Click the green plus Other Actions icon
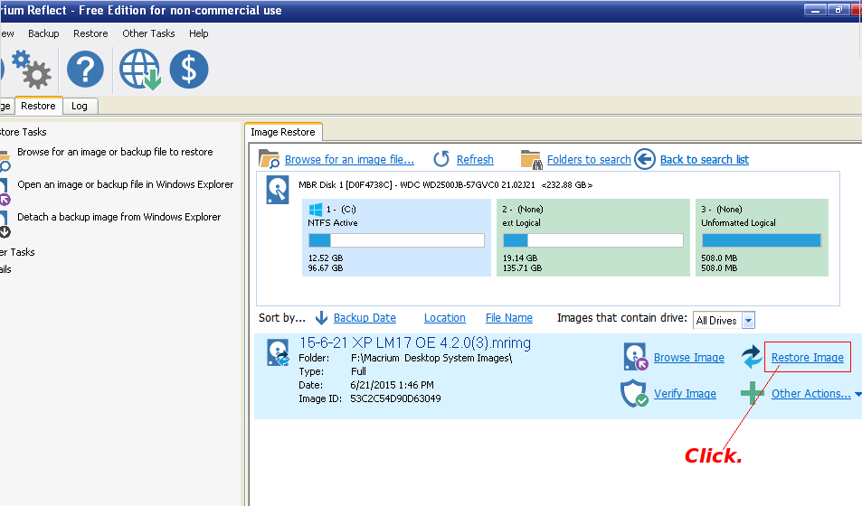 [752, 394]
